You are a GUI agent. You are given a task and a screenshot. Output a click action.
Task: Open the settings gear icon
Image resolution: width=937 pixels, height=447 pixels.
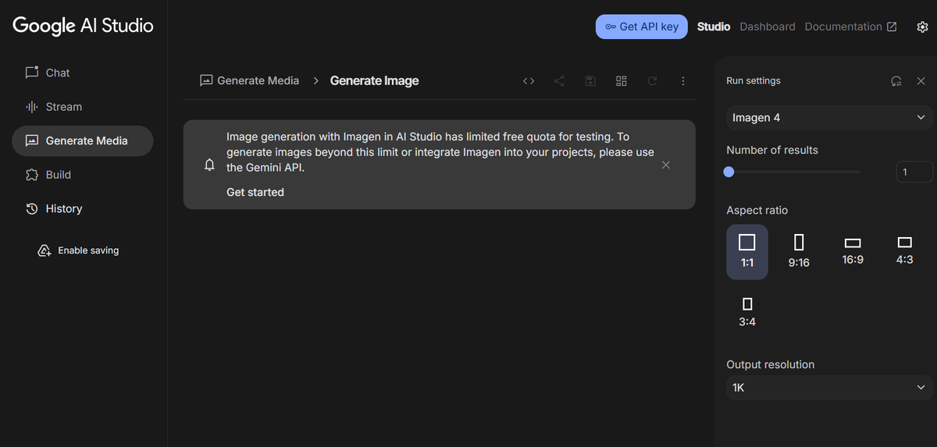pos(922,27)
